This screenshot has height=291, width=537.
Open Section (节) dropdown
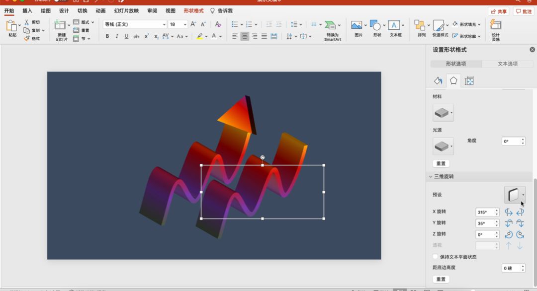[82, 39]
